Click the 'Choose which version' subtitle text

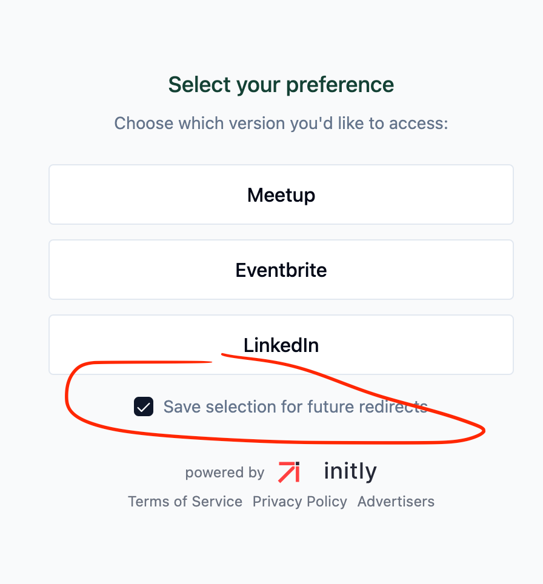point(281,123)
